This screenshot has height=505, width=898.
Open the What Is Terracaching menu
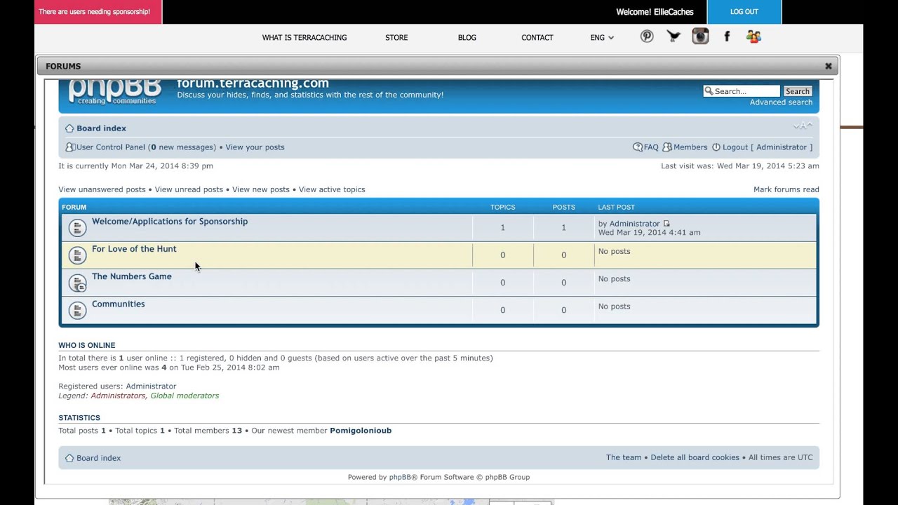pyautogui.click(x=304, y=38)
